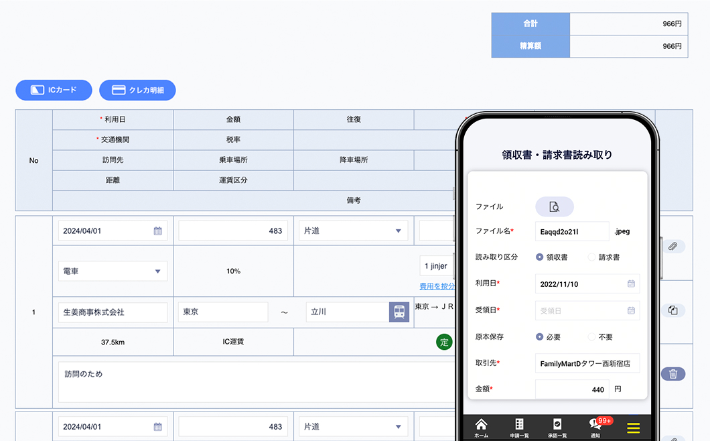Open the 申請一覧 tab

[x=518, y=428]
